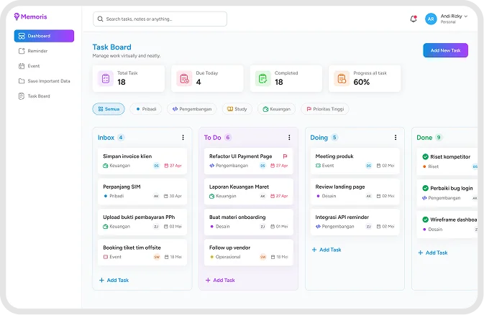Toggle the Riset kompetitor done checkmark
Image resolution: width=484 pixels, height=315 pixels.
pos(425,156)
